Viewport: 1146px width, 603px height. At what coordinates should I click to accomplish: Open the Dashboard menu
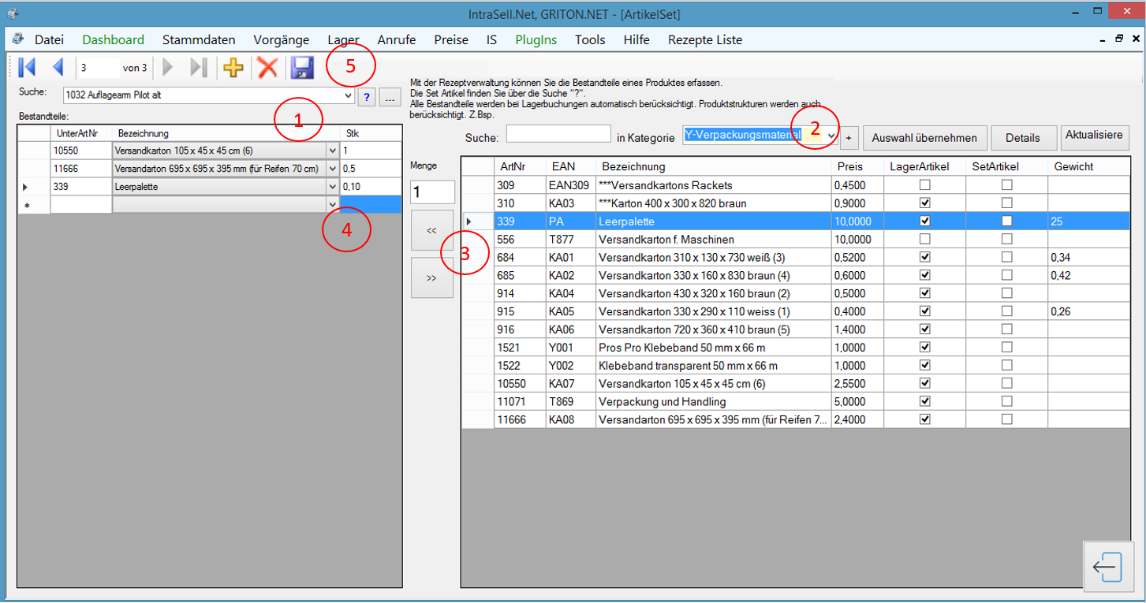114,39
